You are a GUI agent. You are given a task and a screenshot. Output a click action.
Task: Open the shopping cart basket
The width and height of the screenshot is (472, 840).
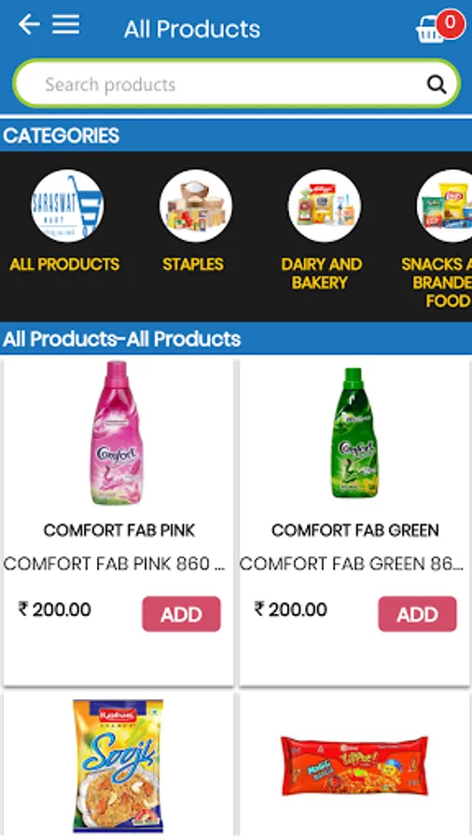(x=431, y=30)
